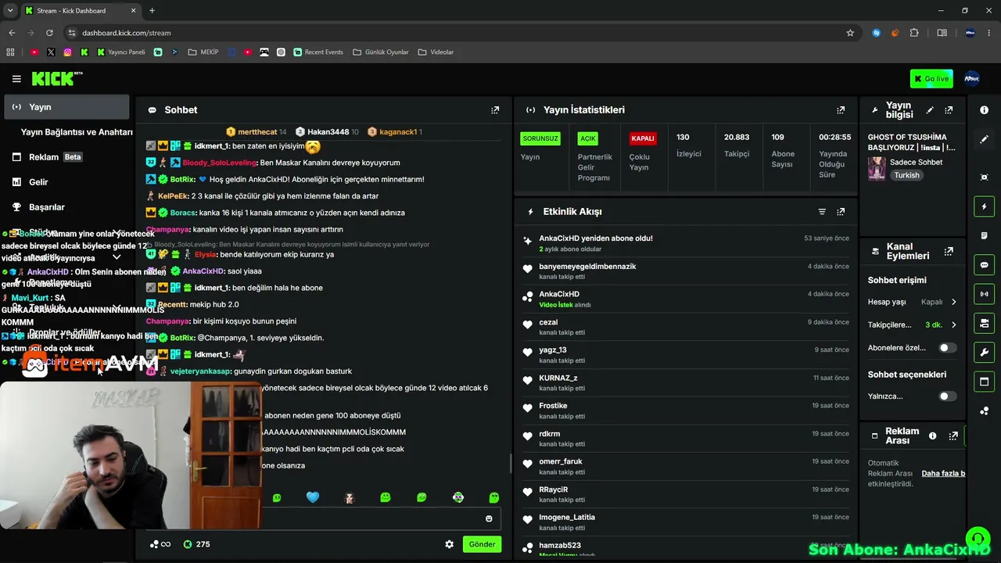Toggle the Yalnızca chat option switch

(x=947, y=396)
